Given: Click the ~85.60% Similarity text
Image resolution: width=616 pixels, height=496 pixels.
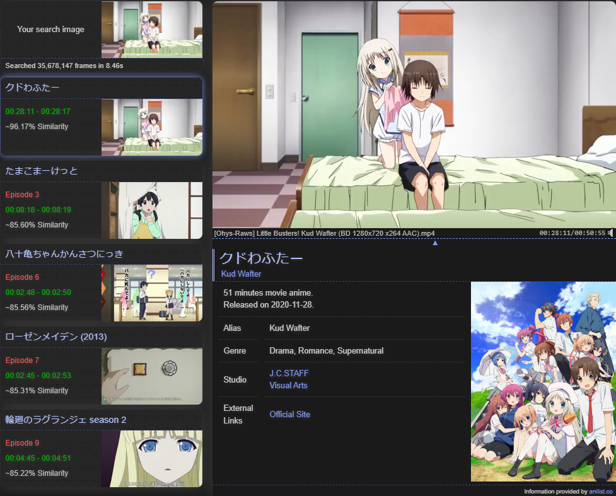Looking at the screenshot, I should pyautogui.click(x=37, y=224).
